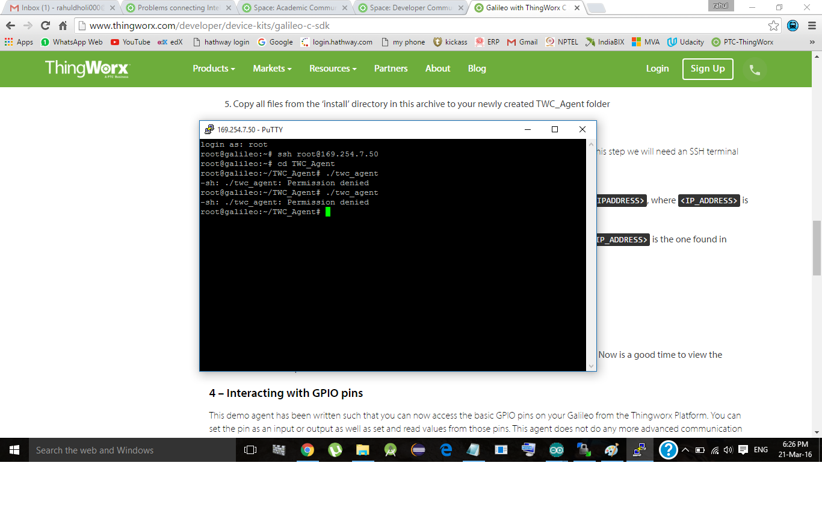Open File Explorer from the taskbar
Screen dimensions: 822x516
(362, 450)
